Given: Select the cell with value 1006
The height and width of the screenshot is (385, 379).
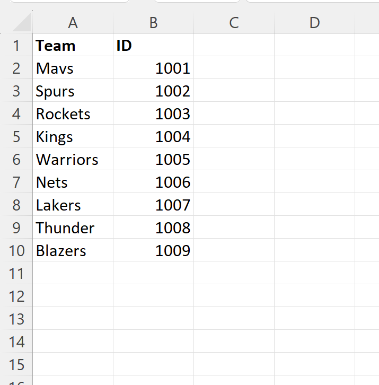Looking at the screenshot, I should click(153, 181).
